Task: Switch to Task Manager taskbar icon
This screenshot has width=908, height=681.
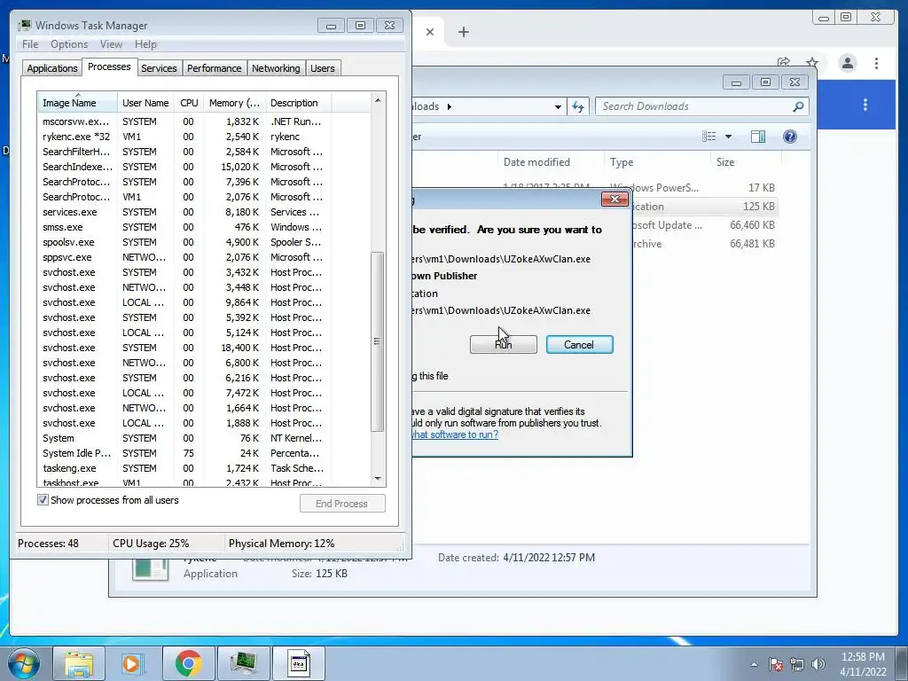Action: point(243,663)
